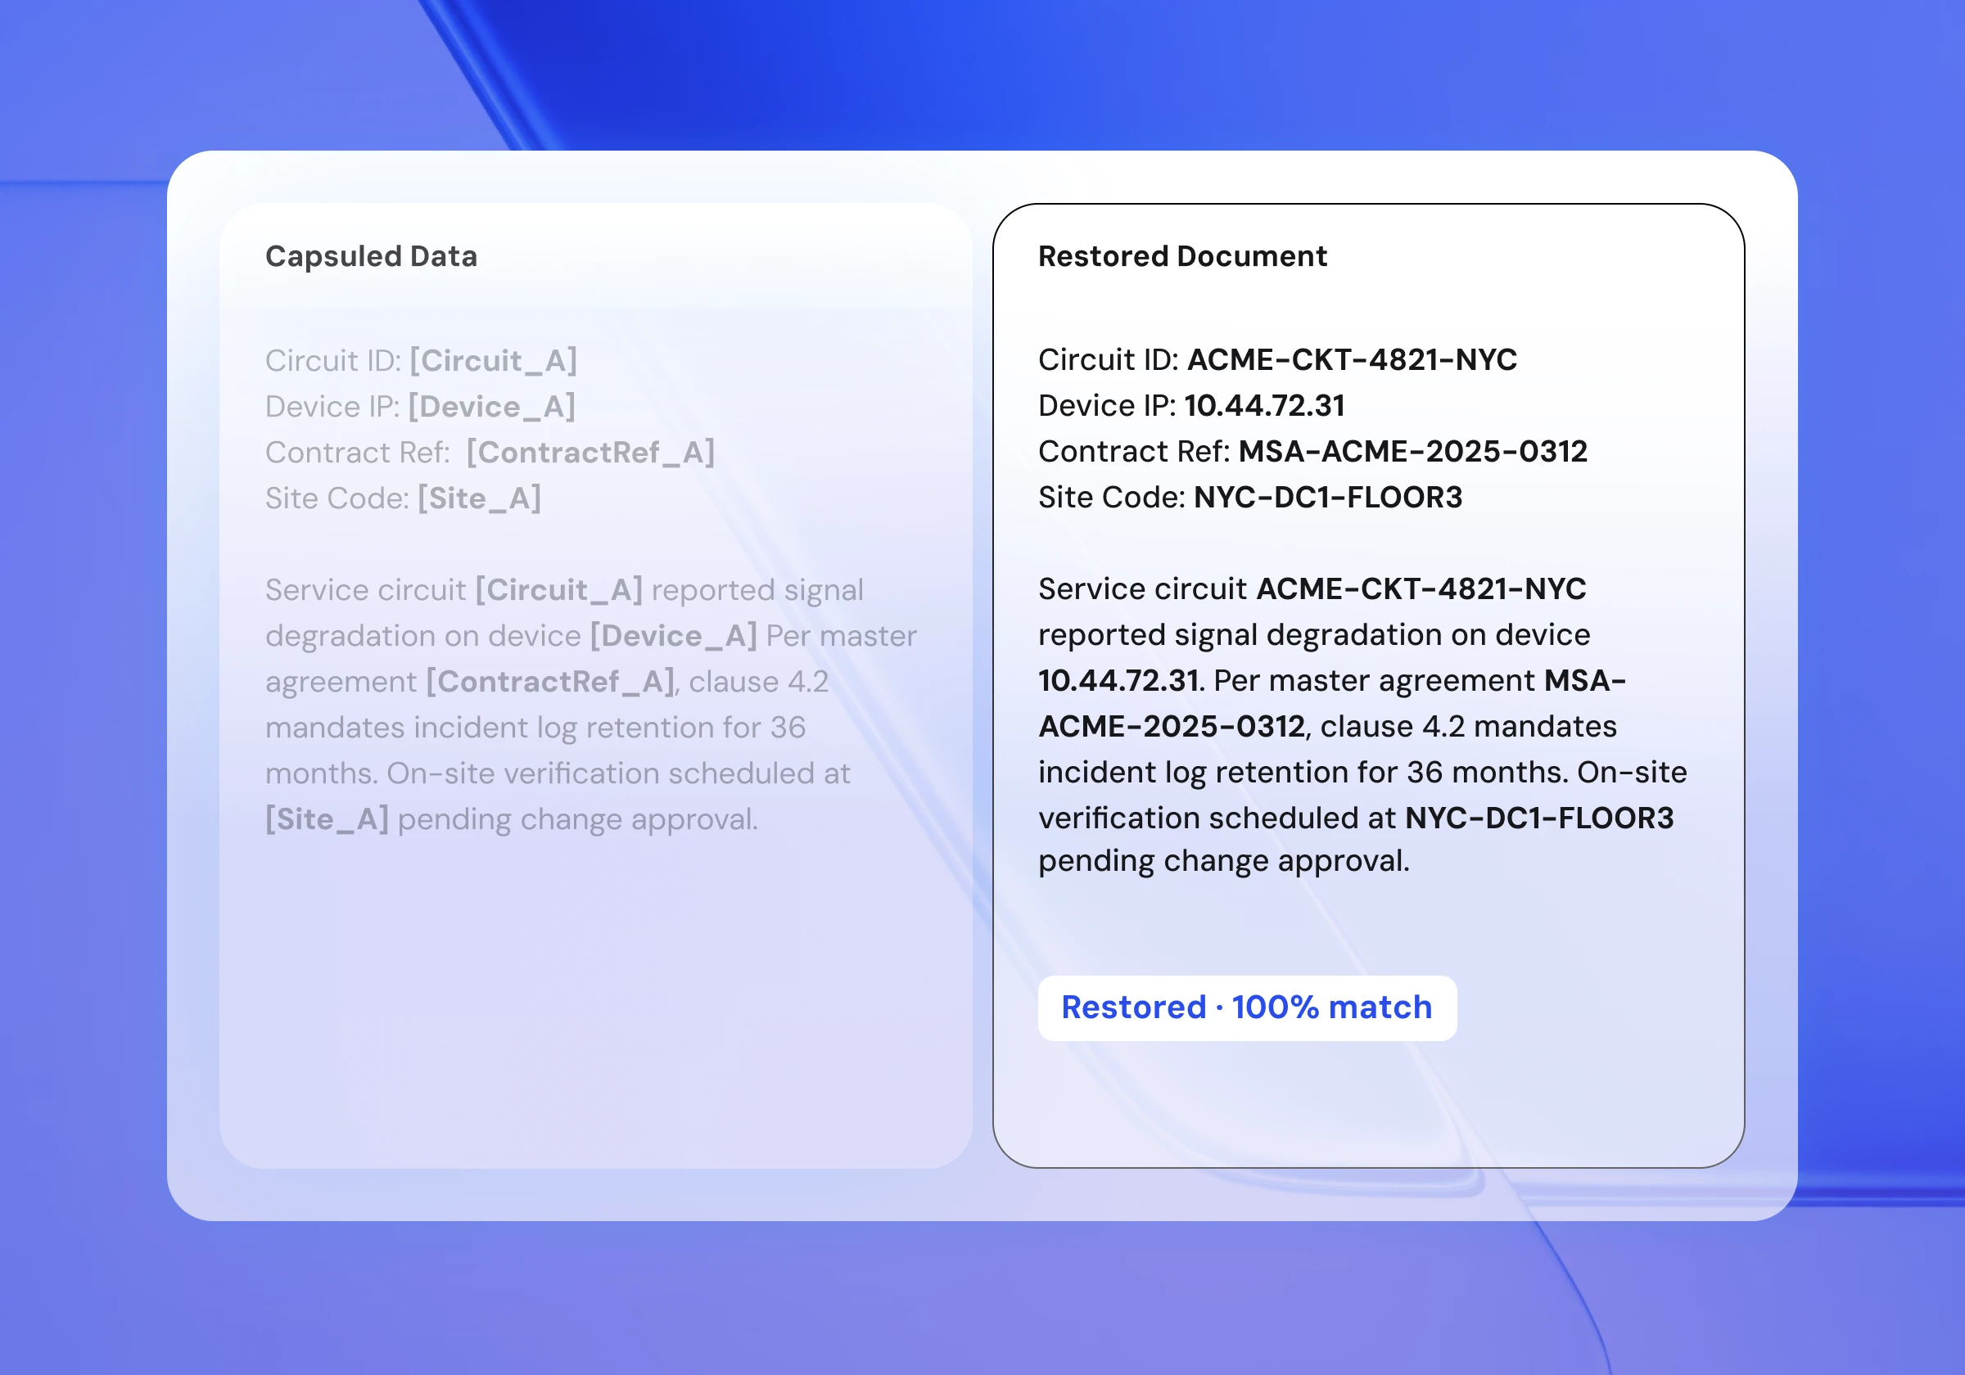Select the "Circuit ID: [Circuit_A]" field line
The image size is (1965, 1375).
click(x=421, y=361)
